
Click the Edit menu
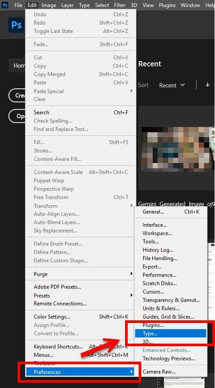coord(32,5)
